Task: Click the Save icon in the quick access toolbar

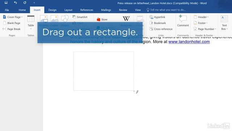Action: tap(6, 3)
